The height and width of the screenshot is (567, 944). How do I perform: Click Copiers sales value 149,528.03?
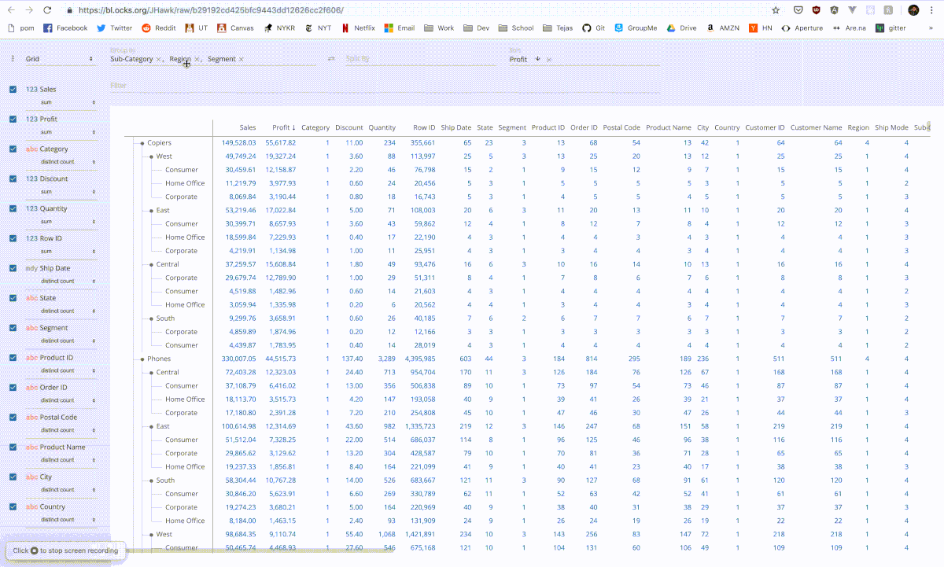point(238,143)
